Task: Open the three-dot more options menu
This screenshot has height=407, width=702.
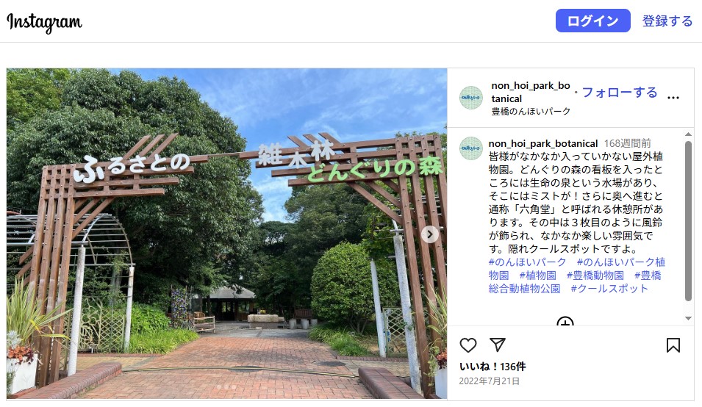Action: click(x=673, y=98)
